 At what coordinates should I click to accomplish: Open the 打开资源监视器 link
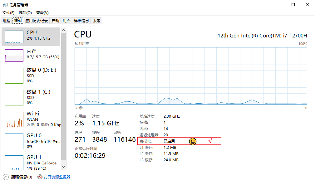[57, 177]
